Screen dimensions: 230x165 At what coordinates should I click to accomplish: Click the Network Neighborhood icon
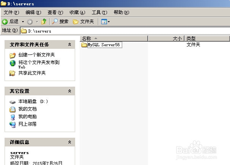(13, 125)
